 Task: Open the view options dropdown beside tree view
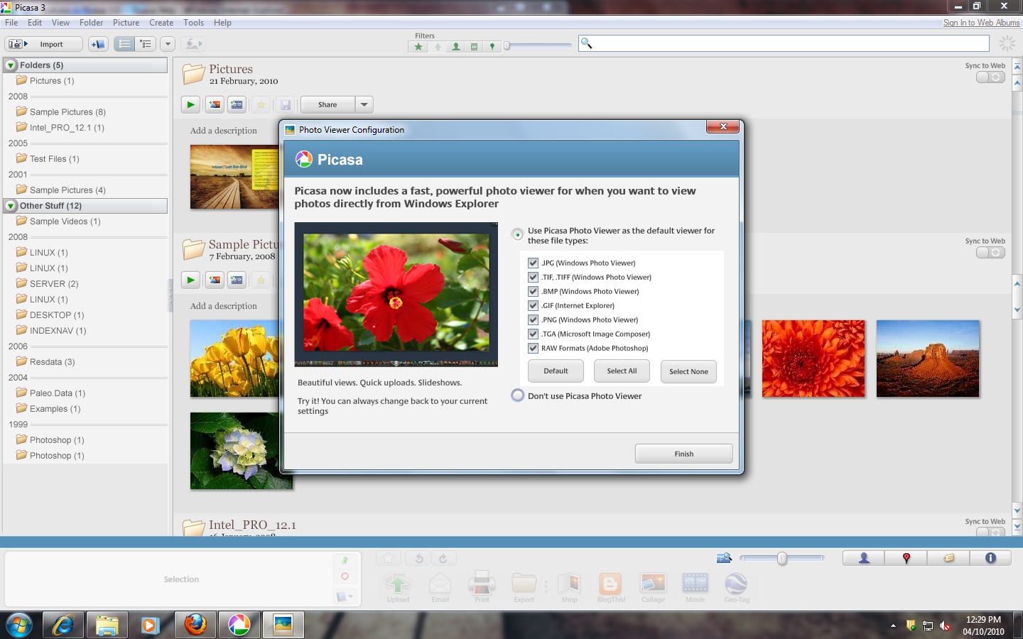click(168, 44)
